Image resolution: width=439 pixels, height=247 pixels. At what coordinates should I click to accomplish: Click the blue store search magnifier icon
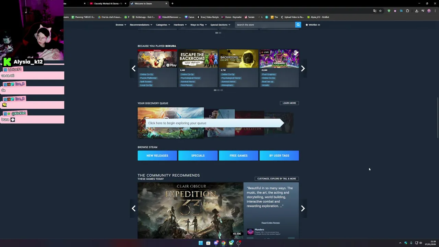pyautogui.click(x=298, y=25)
